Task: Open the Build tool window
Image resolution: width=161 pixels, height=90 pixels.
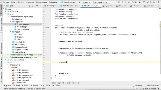Action: (25, 85)
